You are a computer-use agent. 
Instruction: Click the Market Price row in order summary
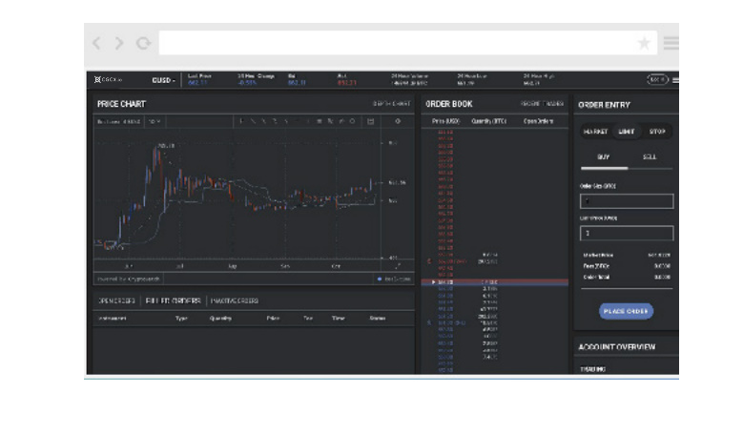(627, 255)
